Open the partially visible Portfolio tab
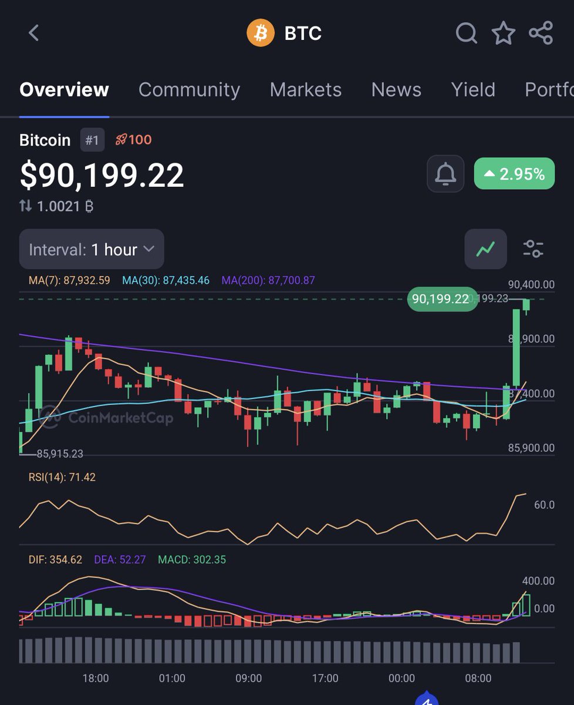Viewport: 574px width, 705px height. point(549,89)
